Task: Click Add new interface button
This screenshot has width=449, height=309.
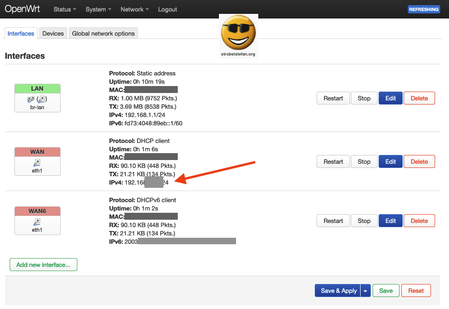Action: (43, 265)
